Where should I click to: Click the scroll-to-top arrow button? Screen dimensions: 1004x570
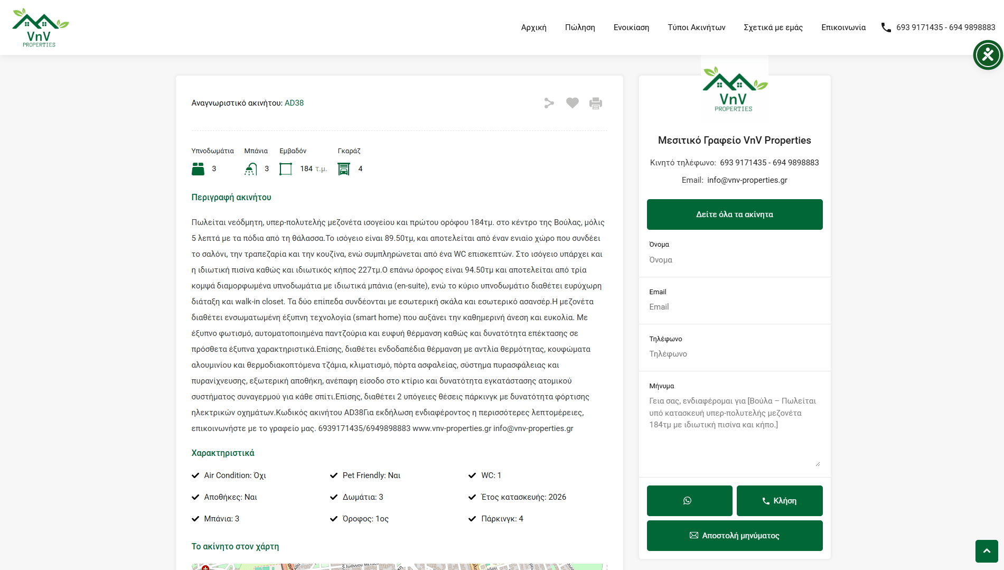click(986, 551)
